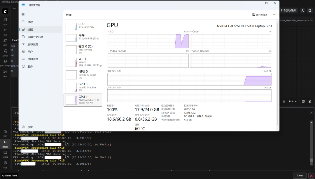Open the Video Decode graph dropdown
This screenshot has width=315, height=179.
point(200,51)
